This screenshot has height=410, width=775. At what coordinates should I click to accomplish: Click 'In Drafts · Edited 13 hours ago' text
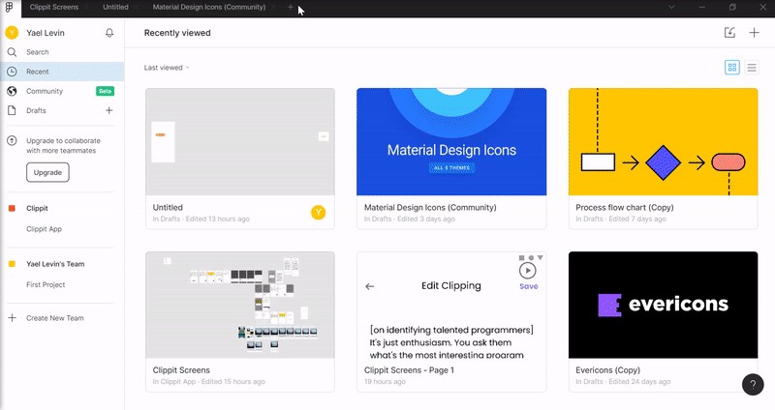(201, 220)
